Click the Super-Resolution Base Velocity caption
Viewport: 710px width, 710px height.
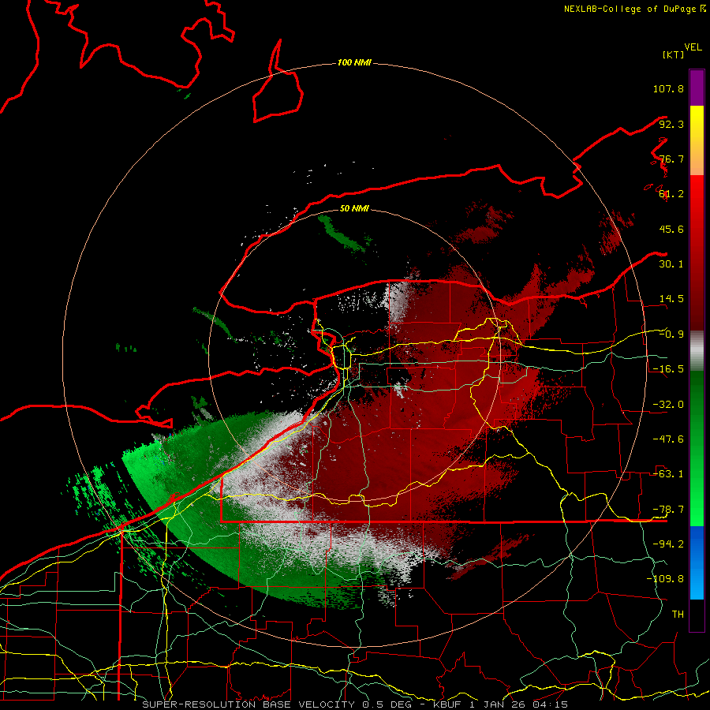point(355,704)
